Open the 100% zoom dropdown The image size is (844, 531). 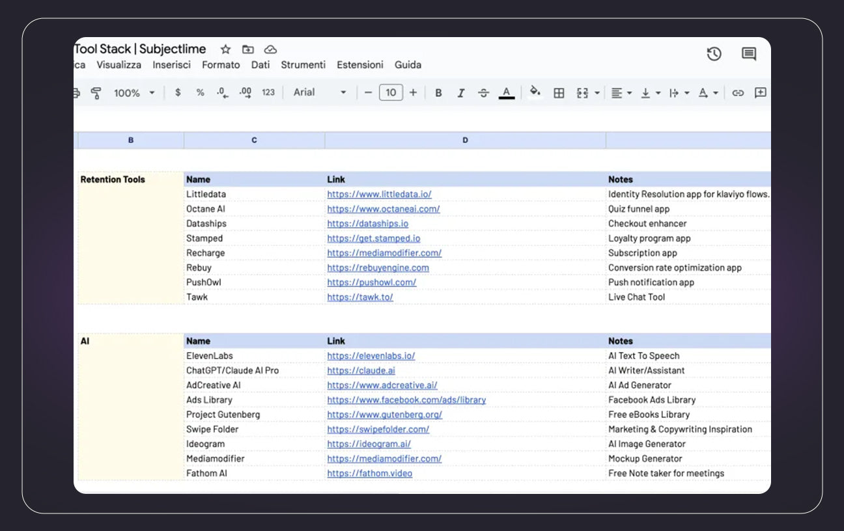tap(134, 93)
